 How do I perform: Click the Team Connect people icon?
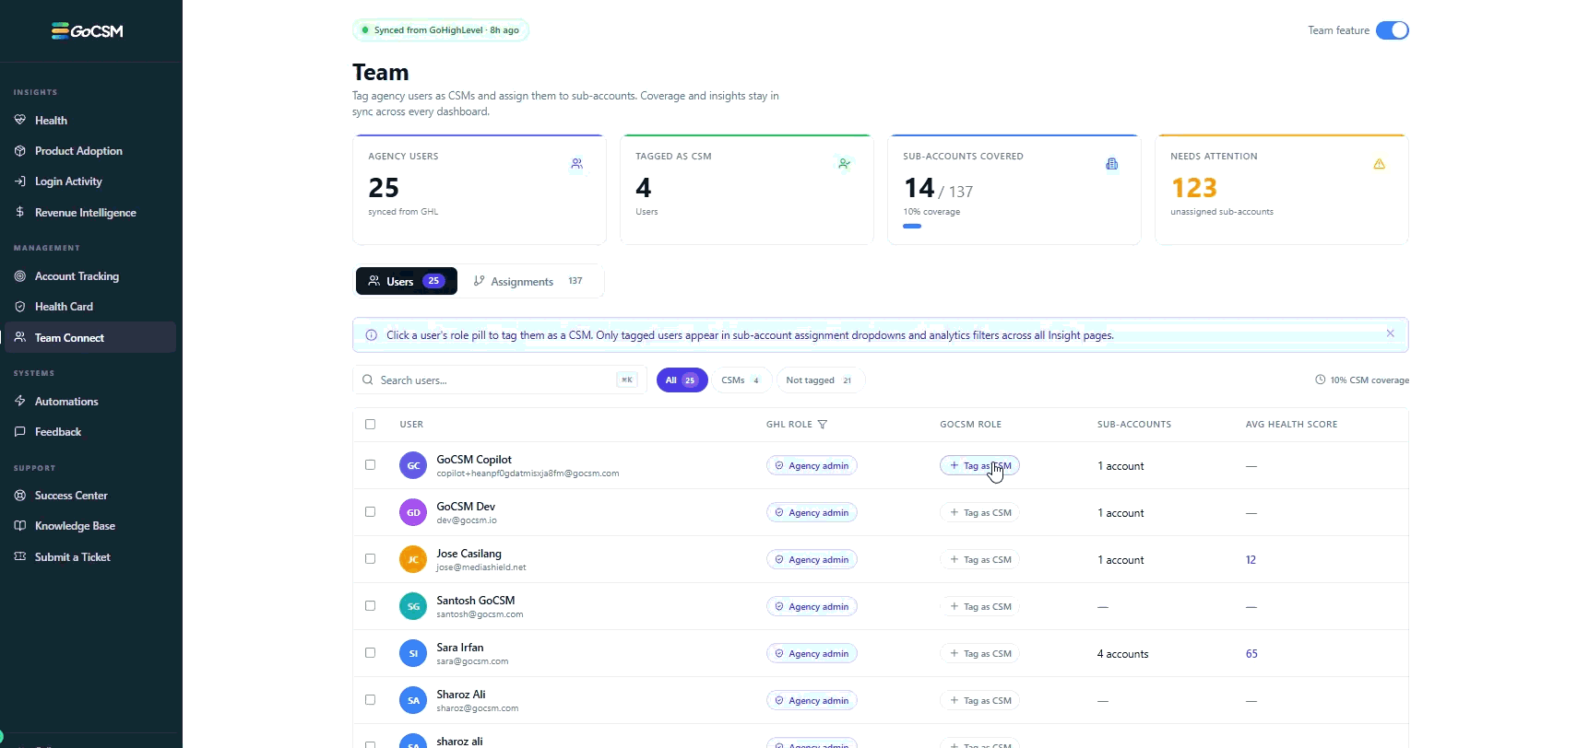pyautogui.click(x=20, y=337)
